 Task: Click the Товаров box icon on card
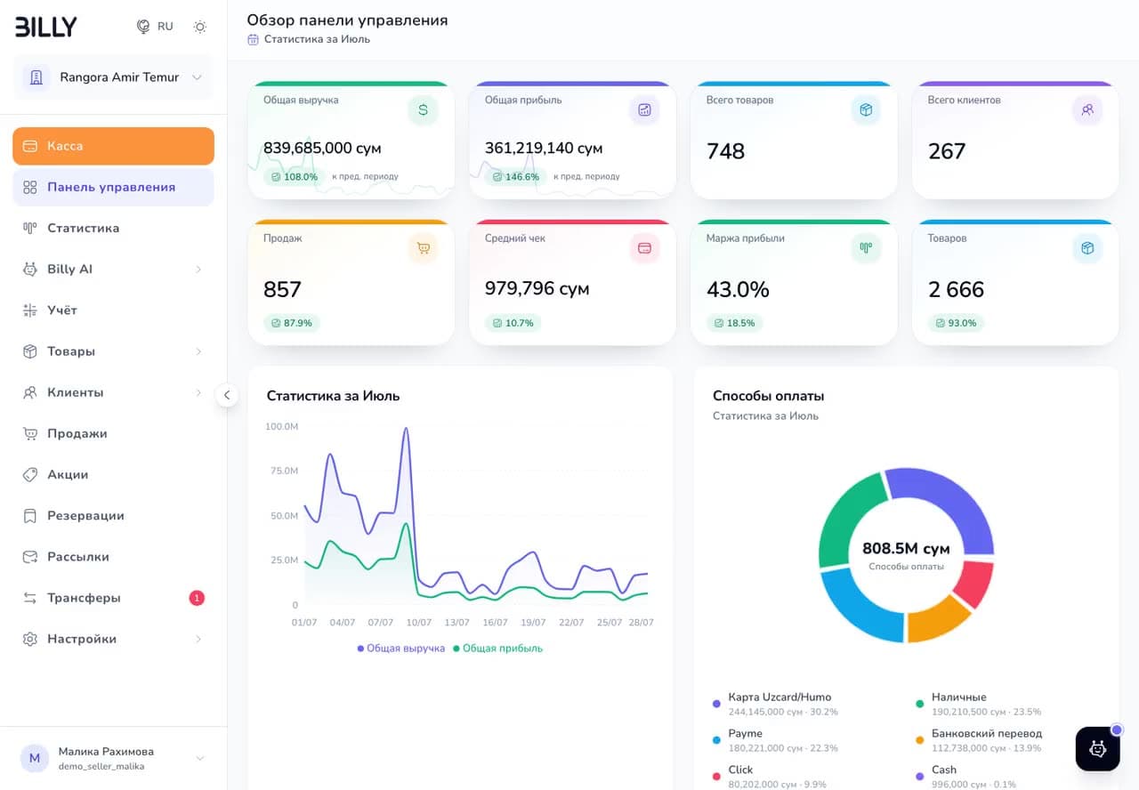click(x=1087, y=248)
